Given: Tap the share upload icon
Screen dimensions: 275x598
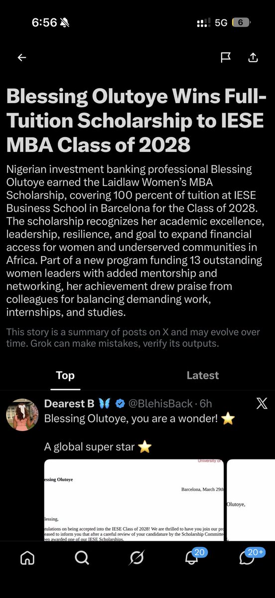Looking at the screenshot, I should pos(253,58).
